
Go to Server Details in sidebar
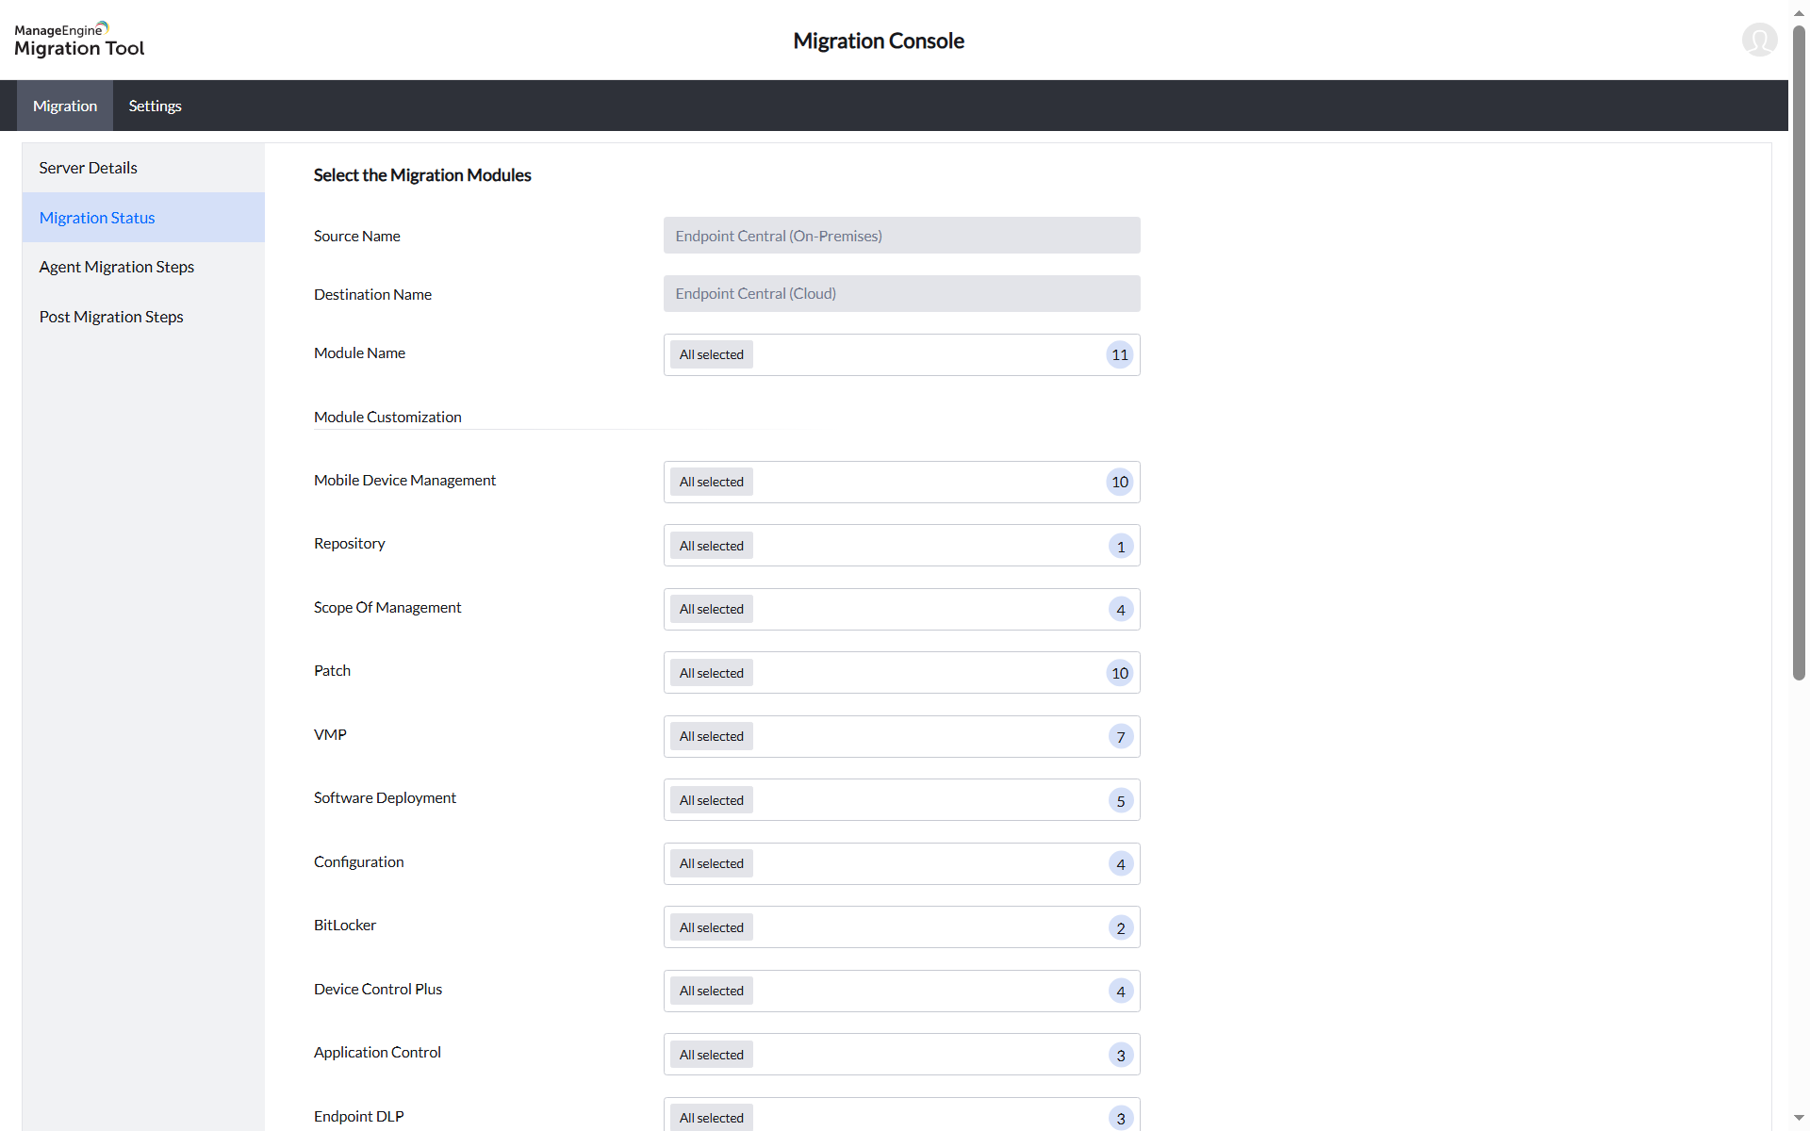point(143,168)
